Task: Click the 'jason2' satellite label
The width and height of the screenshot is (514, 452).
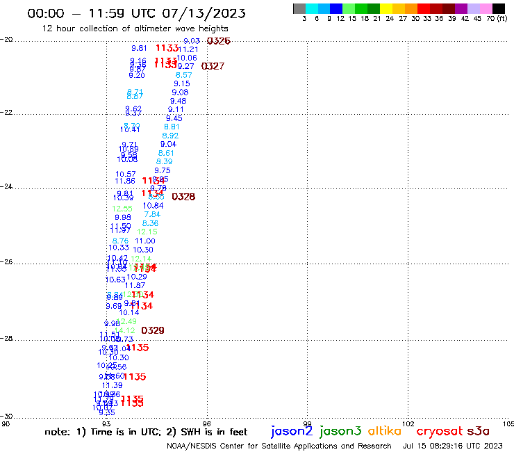Action: point(292,431)
